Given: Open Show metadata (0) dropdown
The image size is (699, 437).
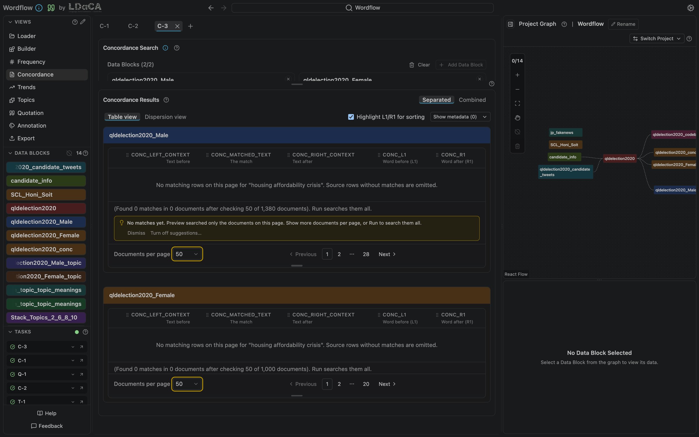Looking at the screenshot, I should coord(460,117).
